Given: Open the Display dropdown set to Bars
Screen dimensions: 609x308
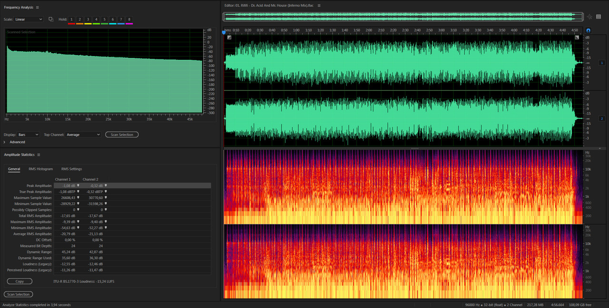Looking at the screenshot, I should 28,135.
